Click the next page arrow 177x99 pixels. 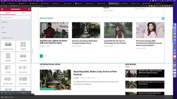coord(48,56)
